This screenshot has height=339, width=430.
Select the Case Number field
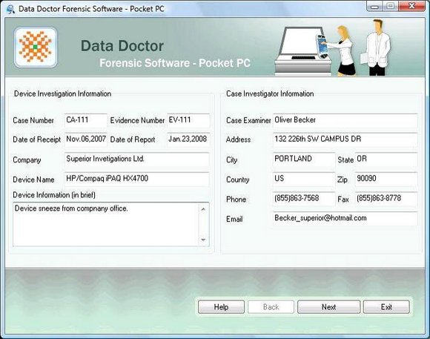[x=86, y=120]
